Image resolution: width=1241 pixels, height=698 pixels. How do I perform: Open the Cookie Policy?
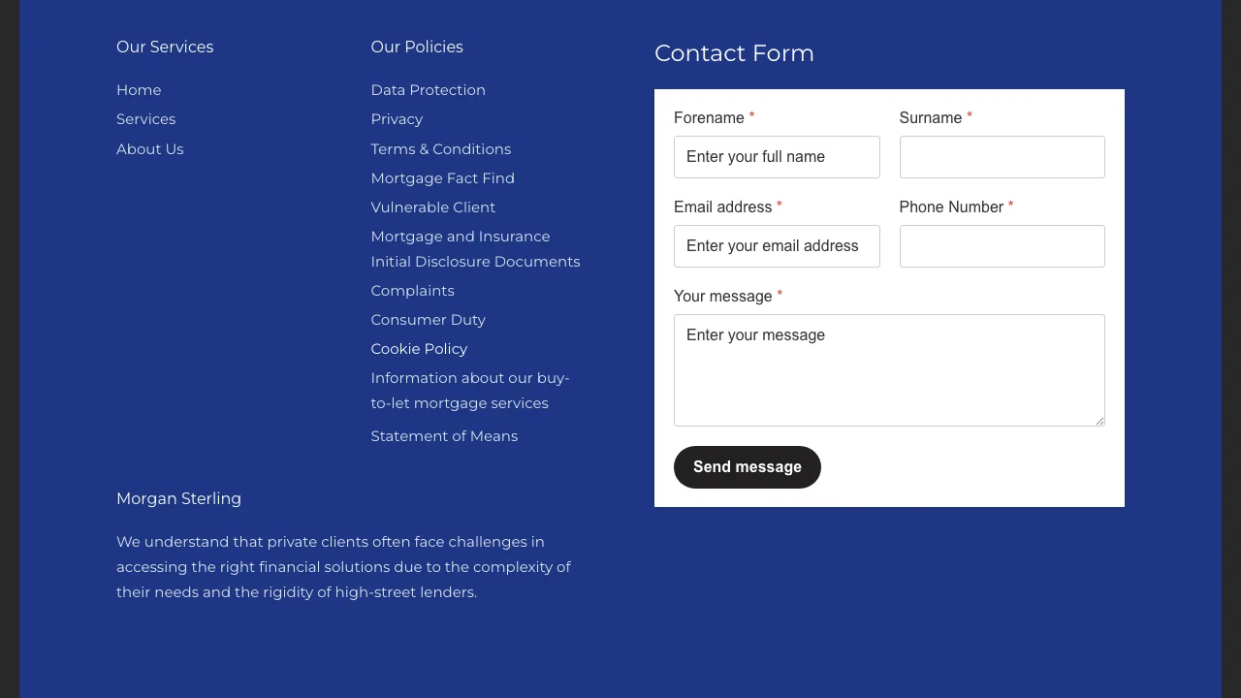click(x=419, y=349)
